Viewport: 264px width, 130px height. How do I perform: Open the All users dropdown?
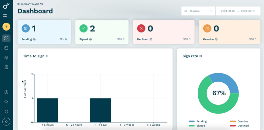198,11
